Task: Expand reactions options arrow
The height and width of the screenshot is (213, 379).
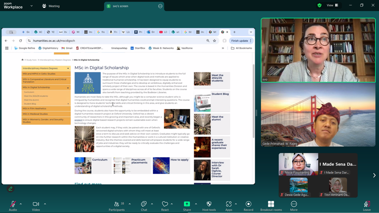Action: click(x=172, y=204)
